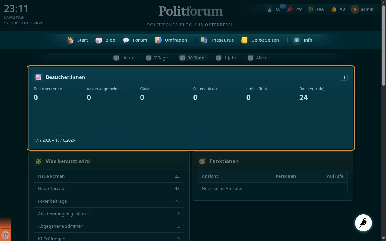The image size is (386, 241).
Task: Click the chart icon beside Besucher:innen heading
Action: pos(38,77)
